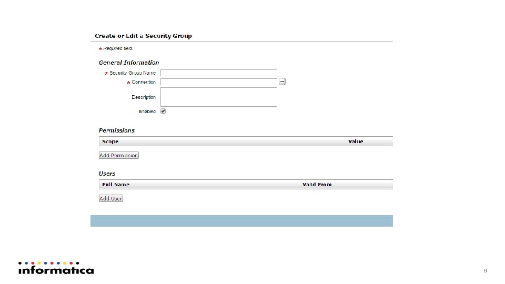This screenshot has height=284, width=505.
Task: Click the Description label
Action: [x=144, y=97]
